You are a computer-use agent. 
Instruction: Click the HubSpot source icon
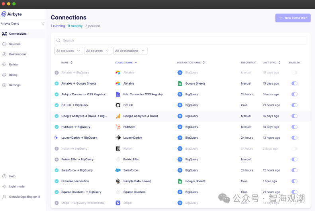coord(118,127)
